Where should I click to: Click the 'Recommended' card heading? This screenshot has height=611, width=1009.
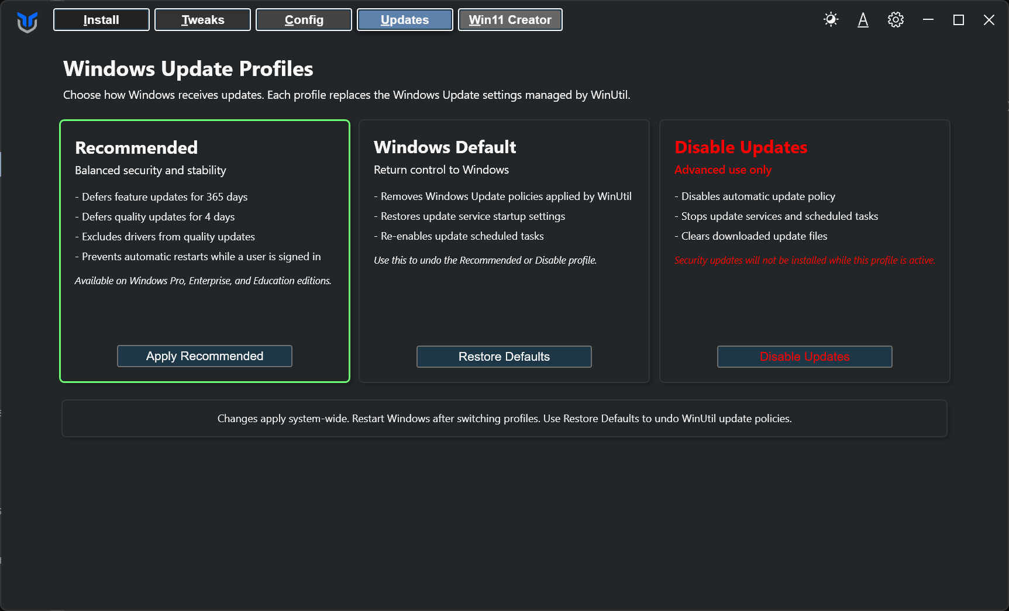136,148
